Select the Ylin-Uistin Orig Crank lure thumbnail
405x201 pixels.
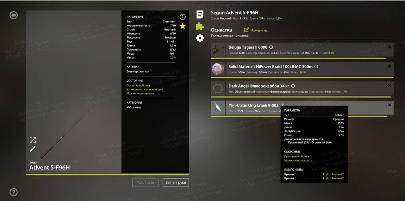click(218, 108)
